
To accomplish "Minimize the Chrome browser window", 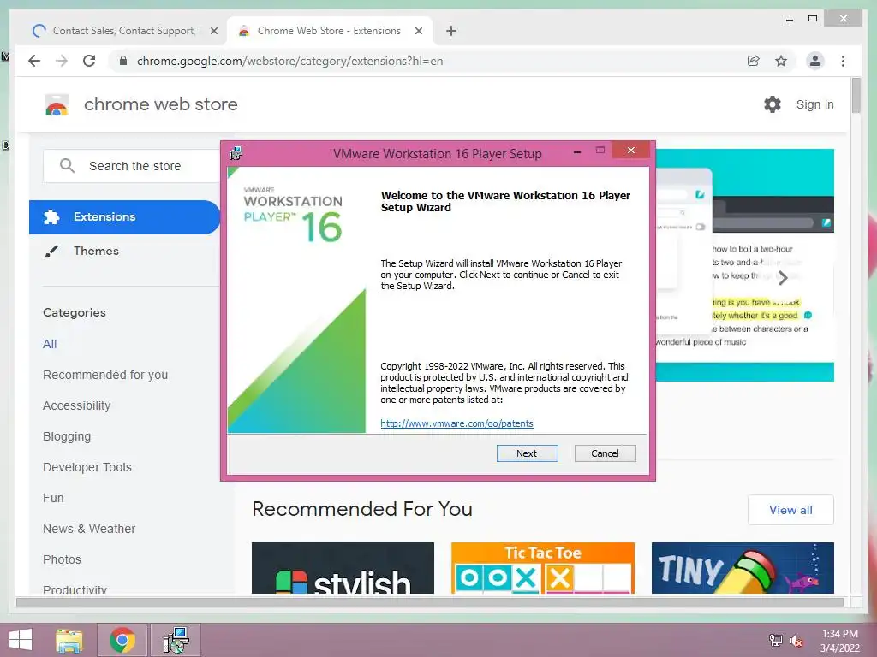I will click(789, 19).
